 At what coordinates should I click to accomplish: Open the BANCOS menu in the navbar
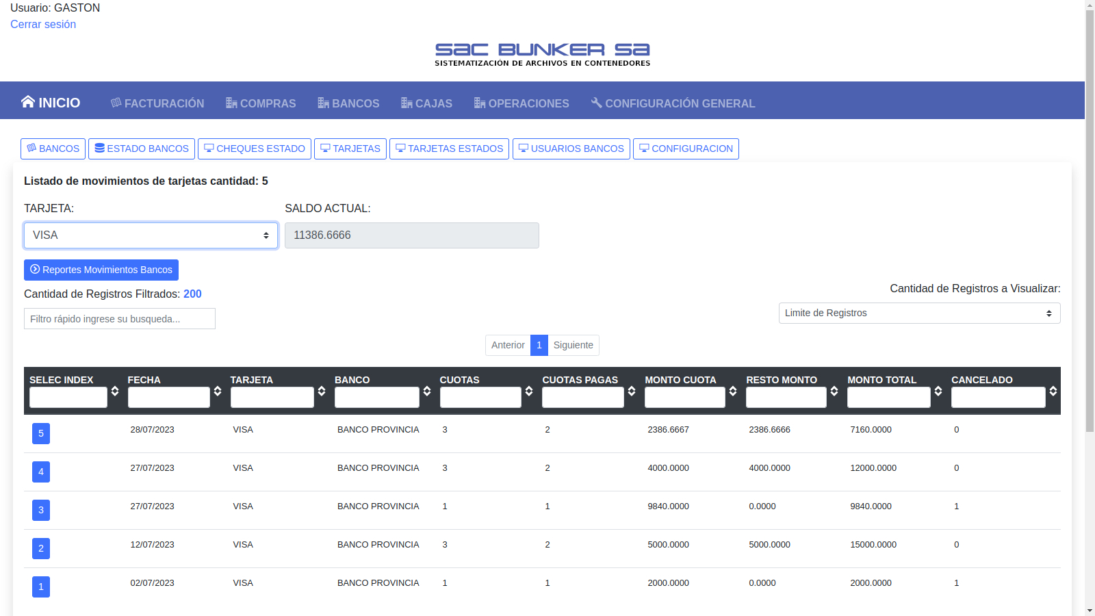pyautogui.click(x=348, y=103)
